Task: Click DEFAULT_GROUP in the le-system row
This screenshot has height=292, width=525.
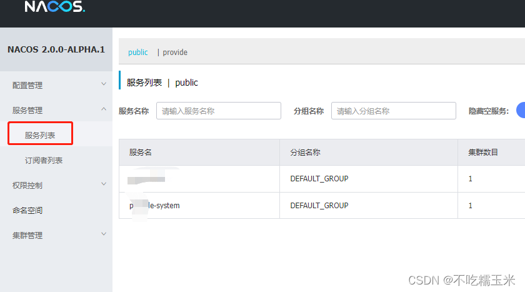Action: point(319,206)
